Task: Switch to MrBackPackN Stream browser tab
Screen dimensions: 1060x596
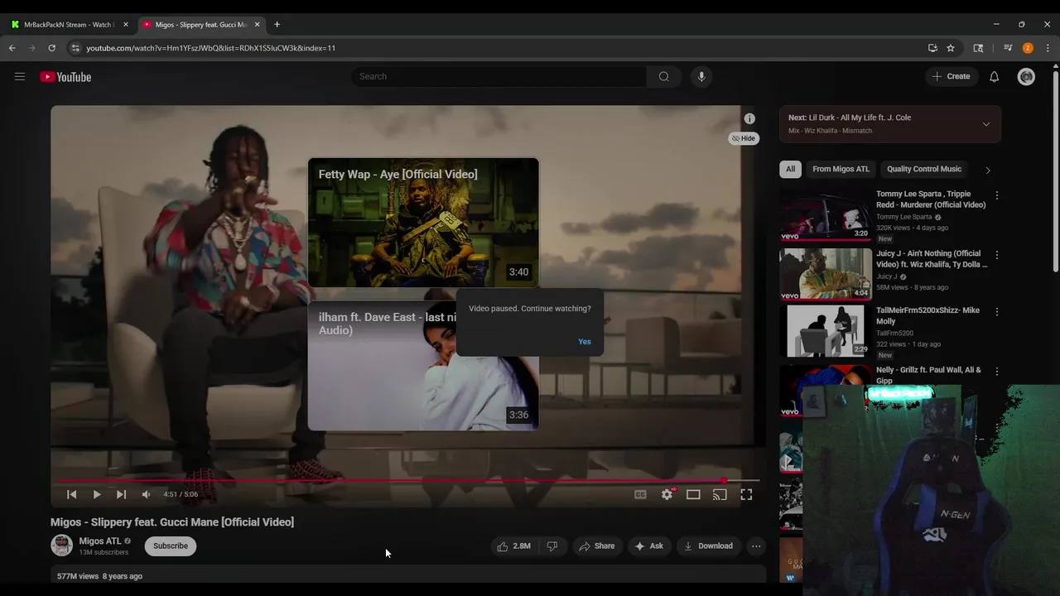Action: click(x=70, y=24)
